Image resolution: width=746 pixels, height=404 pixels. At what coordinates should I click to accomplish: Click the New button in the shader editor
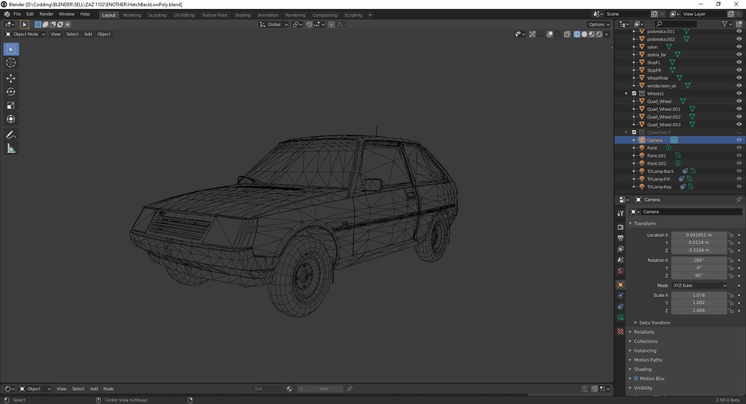point(323,388)
